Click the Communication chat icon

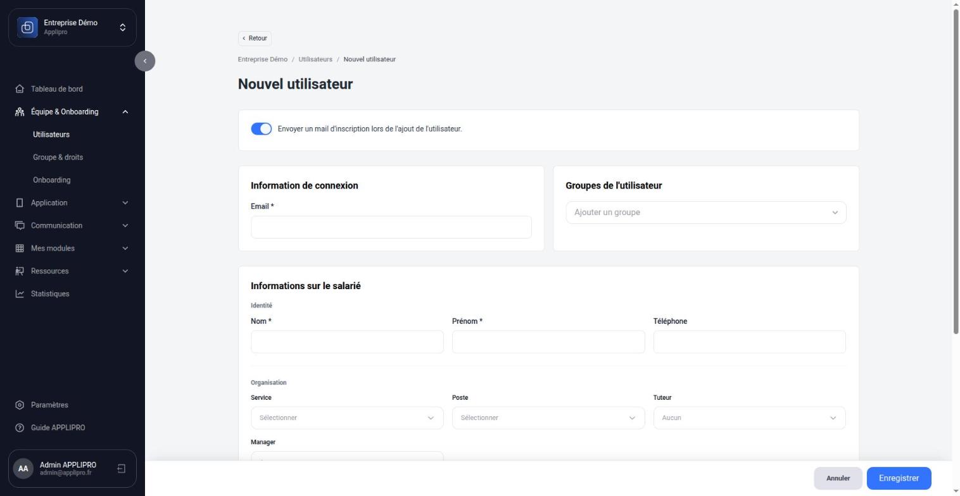[20, 226]
